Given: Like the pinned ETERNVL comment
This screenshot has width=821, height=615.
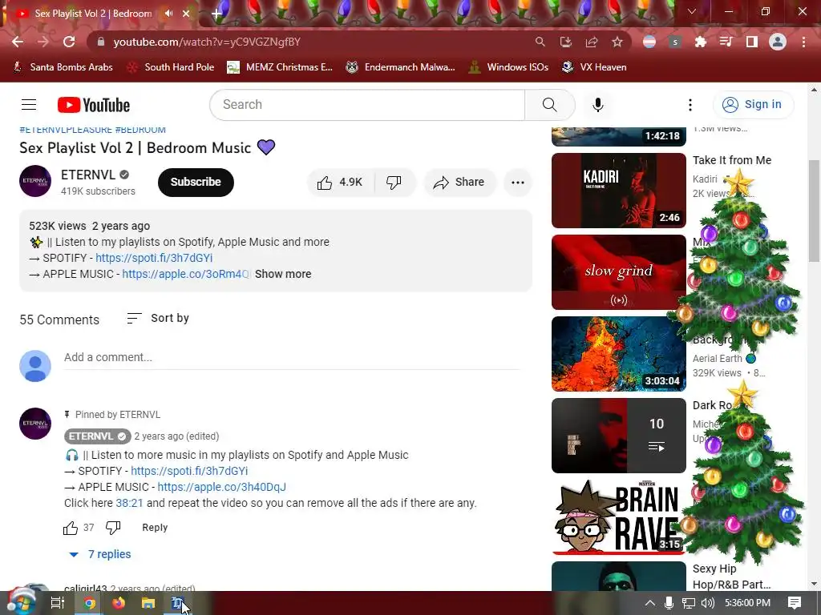Looking at the screenshot, I should (71, 528).
